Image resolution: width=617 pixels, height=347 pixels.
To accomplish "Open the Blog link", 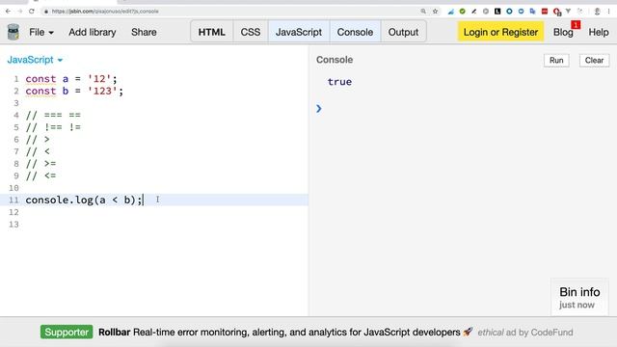I will 563,32.
